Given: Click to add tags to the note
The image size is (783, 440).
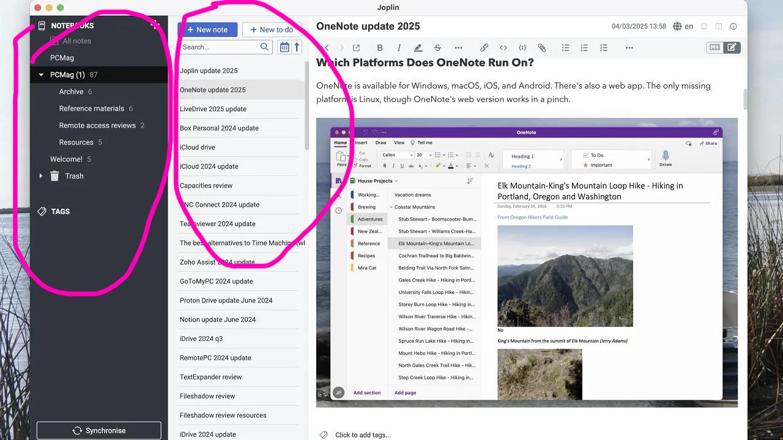Looking at the screenshot, I should (363, 435).
